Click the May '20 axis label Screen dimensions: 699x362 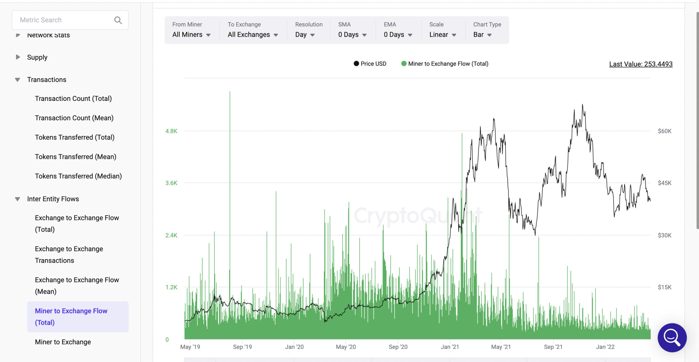click(346, 347)
